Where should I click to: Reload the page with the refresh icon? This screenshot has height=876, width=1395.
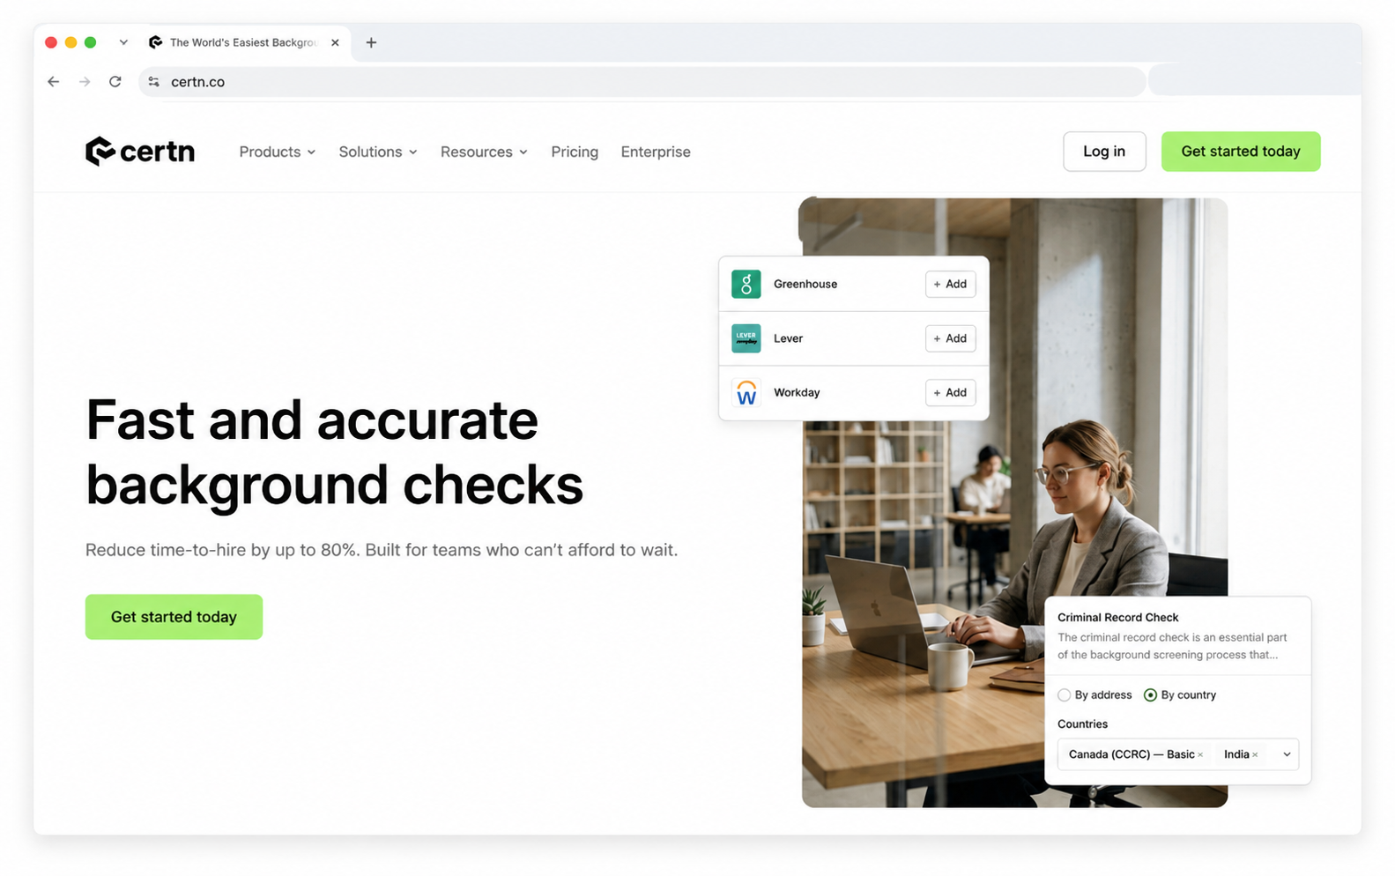(115, 82)
